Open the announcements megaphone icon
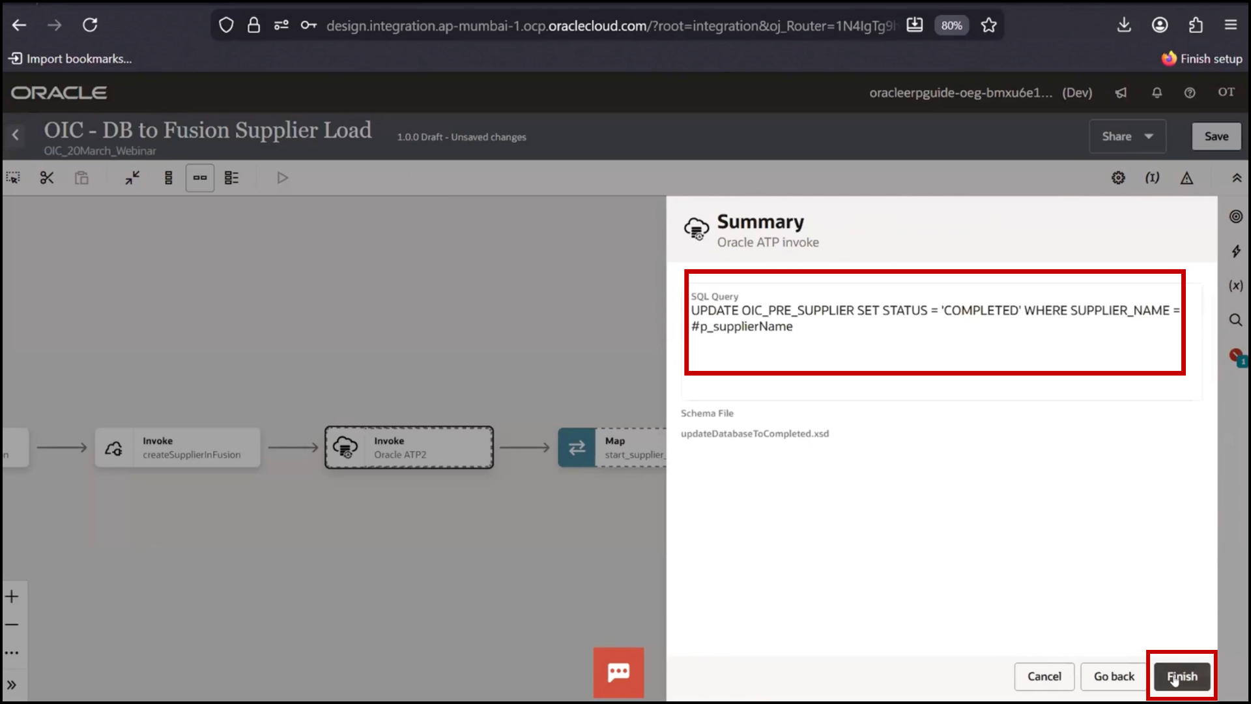The image size is (1251, 704). (x=1121, y=93)
